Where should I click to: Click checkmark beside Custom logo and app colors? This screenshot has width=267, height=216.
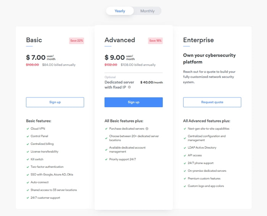(x=185, y=186)
